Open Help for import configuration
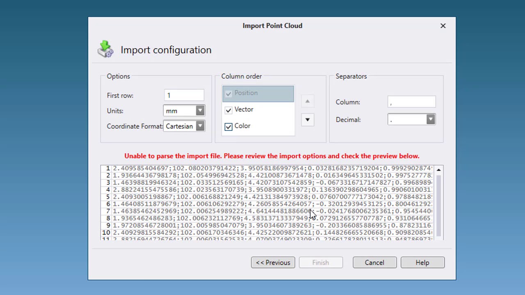This screenshot has width=525, height=295. tap(422, 263)
